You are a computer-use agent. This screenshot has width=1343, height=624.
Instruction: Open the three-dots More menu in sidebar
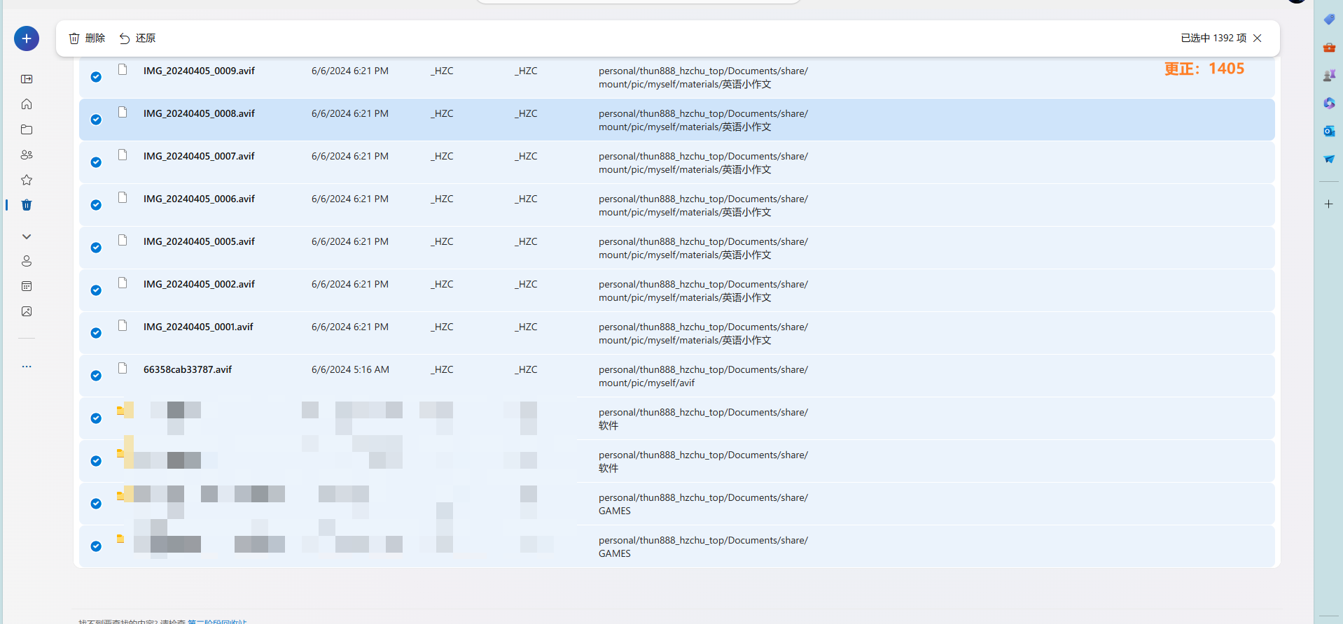click(x=27, y=366)
